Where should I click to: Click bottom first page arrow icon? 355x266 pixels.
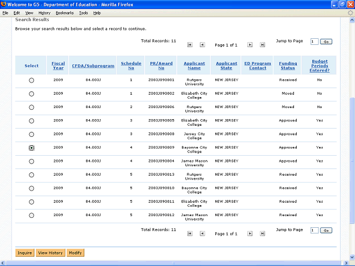point(190,233)
